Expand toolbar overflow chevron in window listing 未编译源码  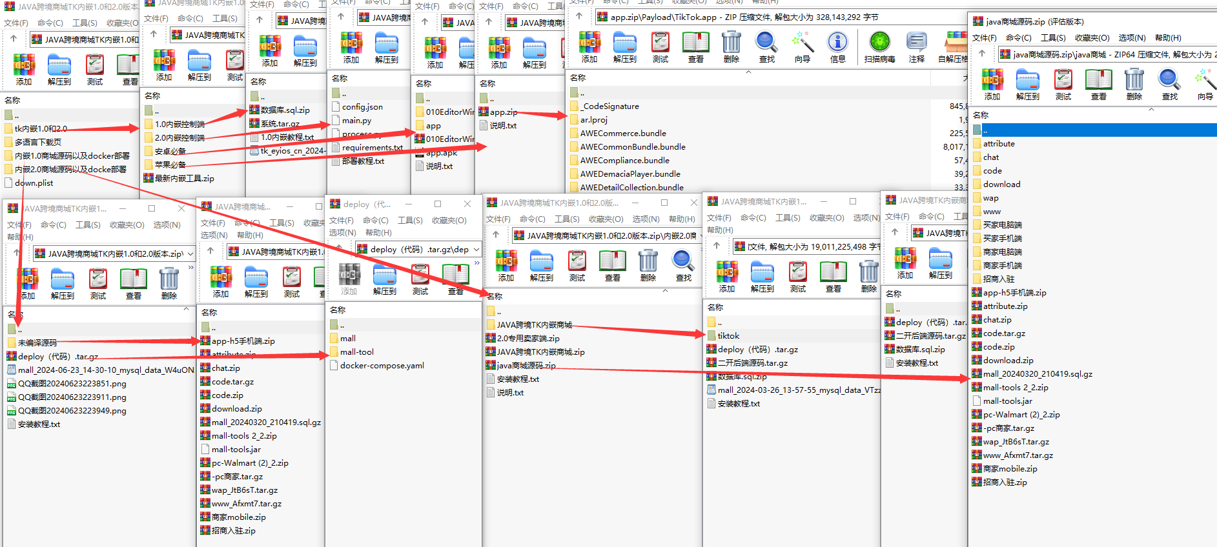[191, 267]
